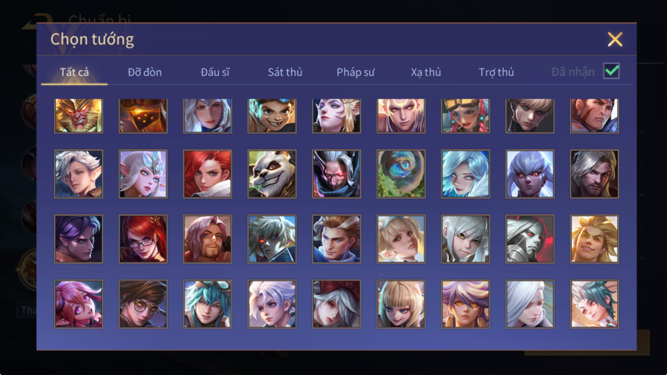Choose the pink-haired fairy girl portrait
Viewport: 667px width, 375px height.
tap(79, 304)
